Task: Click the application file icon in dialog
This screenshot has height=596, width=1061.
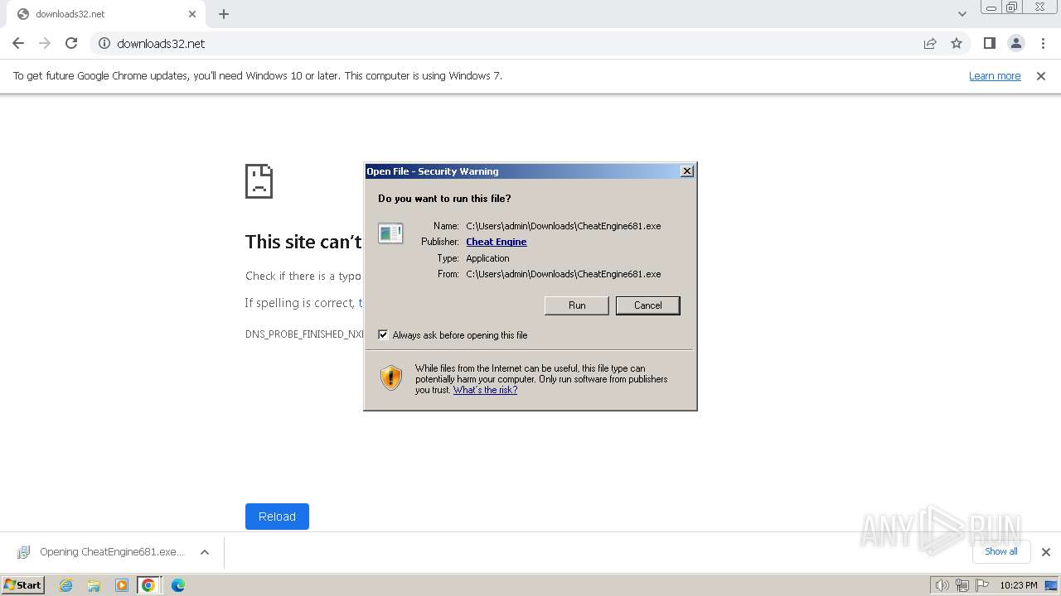Action: tap(390, 233)
